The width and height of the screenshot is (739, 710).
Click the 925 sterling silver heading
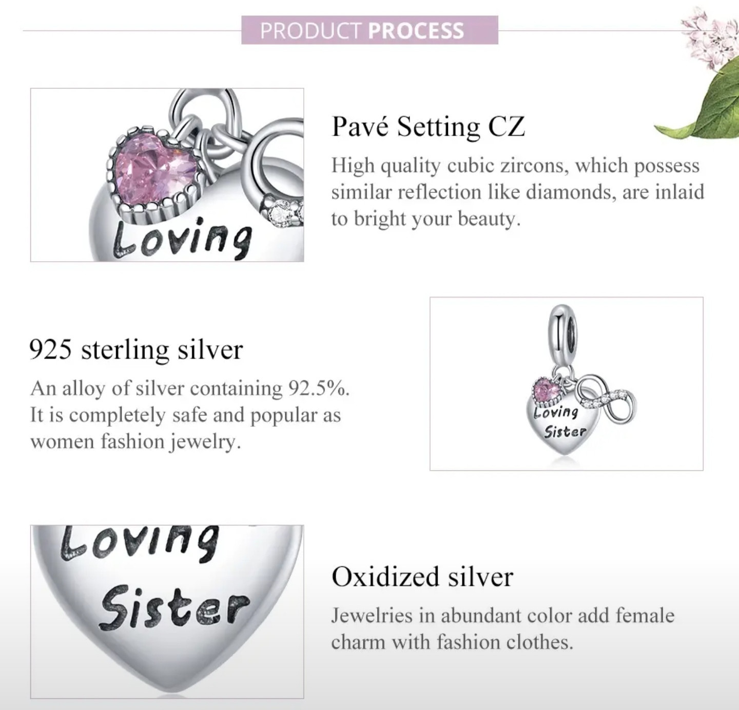[136, 350]
